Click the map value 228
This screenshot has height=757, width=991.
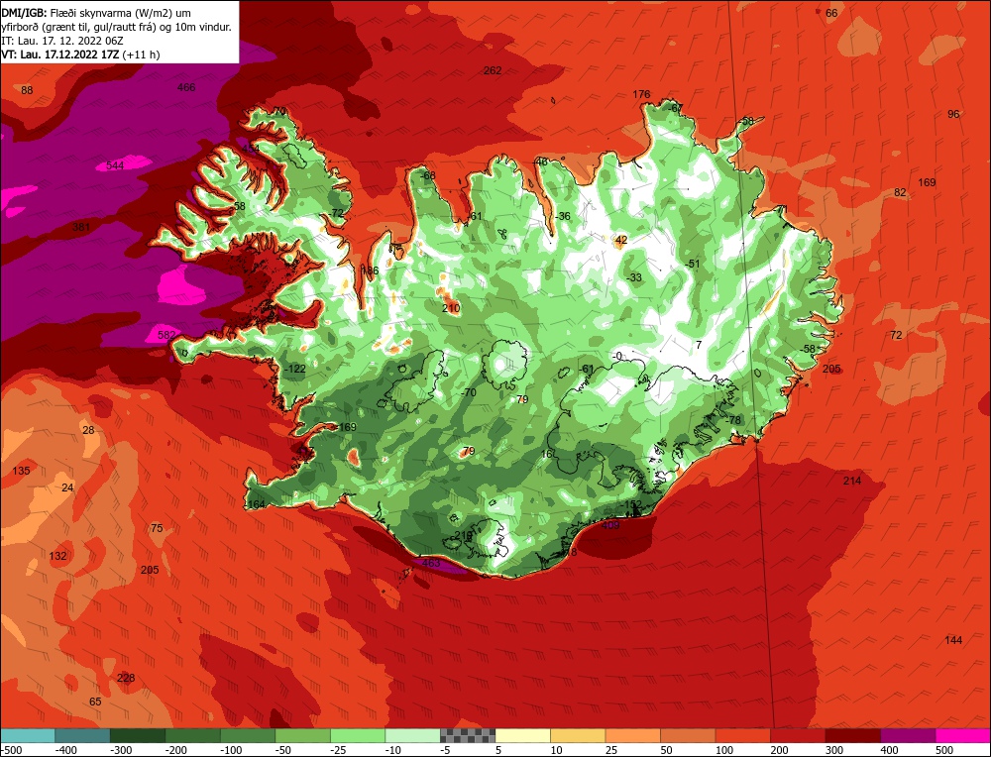(126, 678)
